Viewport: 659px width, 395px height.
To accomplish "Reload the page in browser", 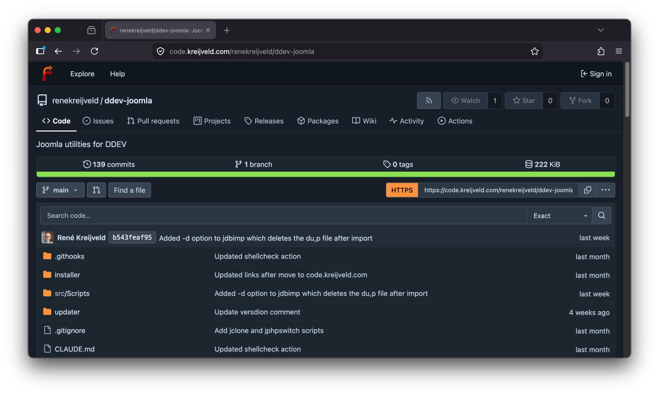I will [94, 51].
